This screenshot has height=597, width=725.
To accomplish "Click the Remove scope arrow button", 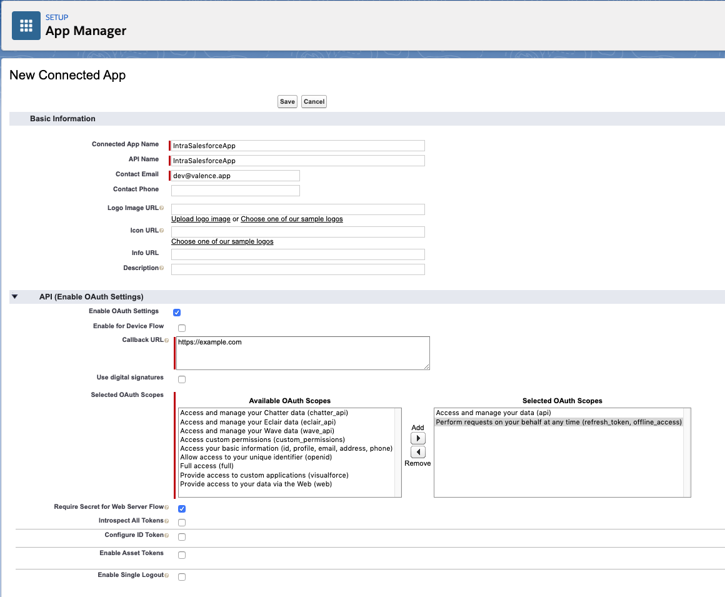I will [418, 452].
